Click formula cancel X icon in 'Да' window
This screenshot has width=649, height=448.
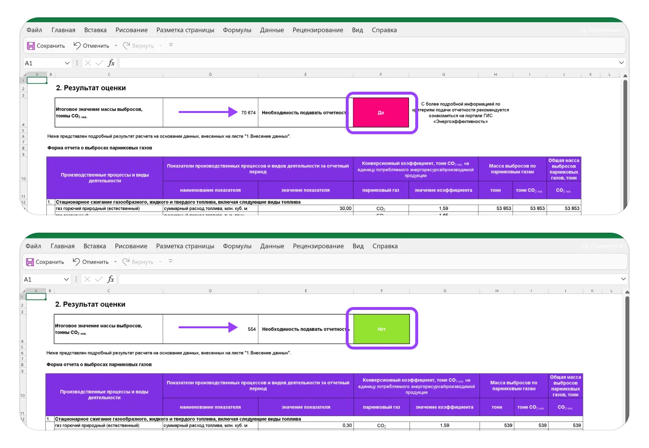point(87,63)
